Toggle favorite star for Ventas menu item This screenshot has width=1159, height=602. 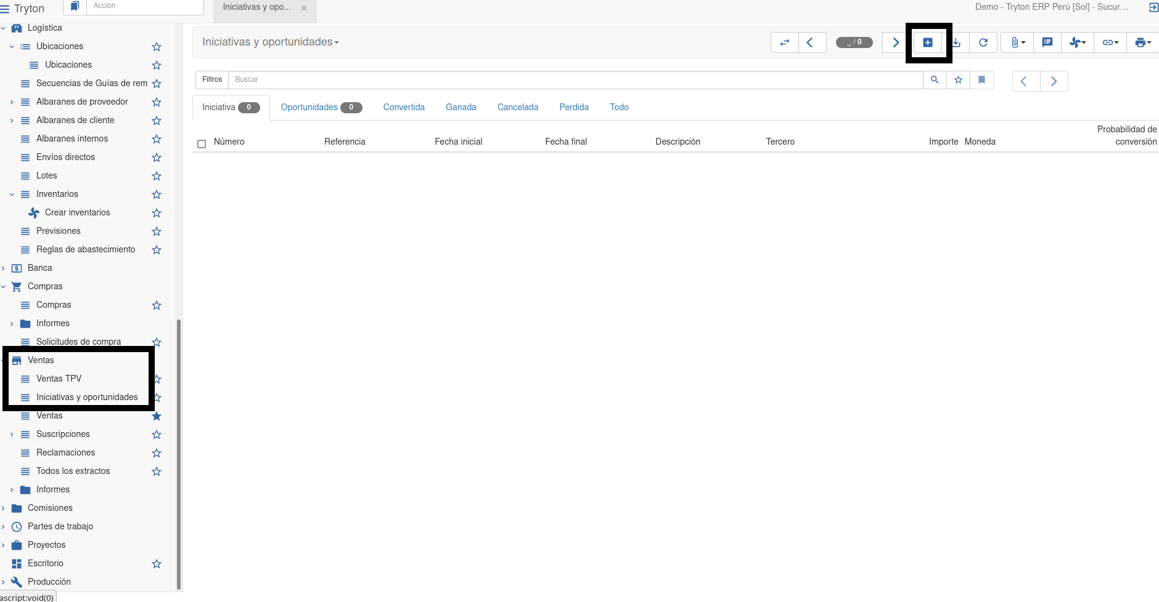(157, 416)
